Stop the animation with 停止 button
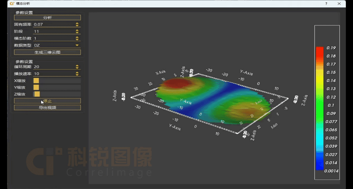This screenshot has width=353, height=189. tap(47, 101)
